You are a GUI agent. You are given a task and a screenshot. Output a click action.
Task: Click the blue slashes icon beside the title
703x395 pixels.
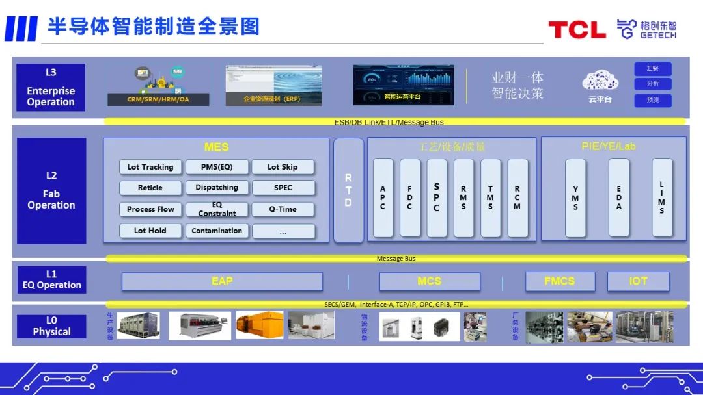pyautogui.click(x=21, y=29)
